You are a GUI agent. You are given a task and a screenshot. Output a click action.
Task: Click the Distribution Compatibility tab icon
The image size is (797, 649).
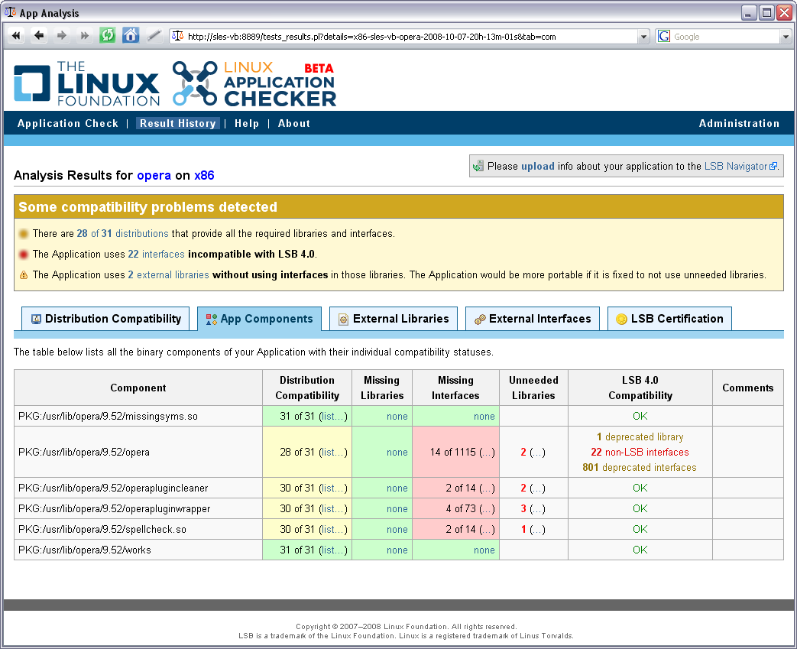click(36, 319)
